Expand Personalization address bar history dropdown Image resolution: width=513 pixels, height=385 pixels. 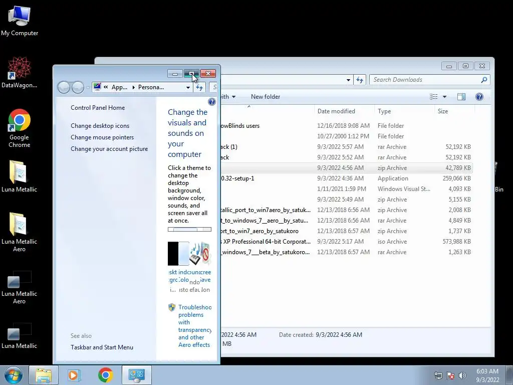click(x=188, y=87)
